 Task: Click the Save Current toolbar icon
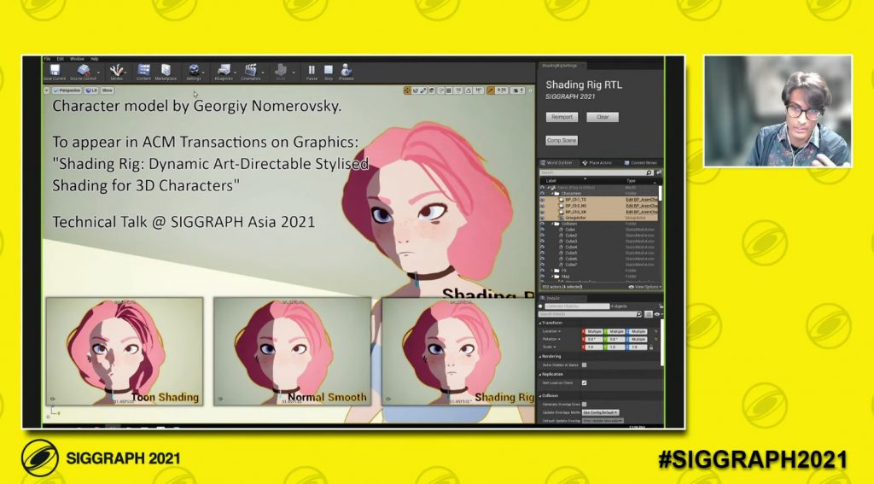click(x=55, y=70)
